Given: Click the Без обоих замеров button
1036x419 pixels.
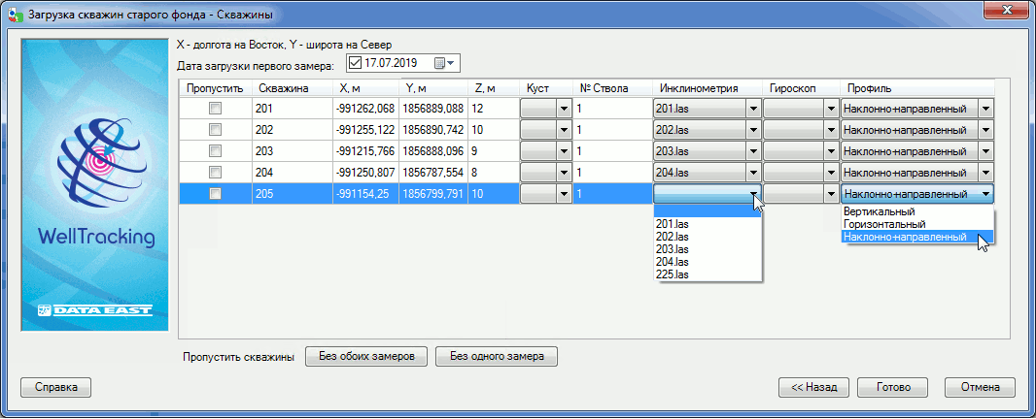Looking at the screenshot, I should [366, 357].
